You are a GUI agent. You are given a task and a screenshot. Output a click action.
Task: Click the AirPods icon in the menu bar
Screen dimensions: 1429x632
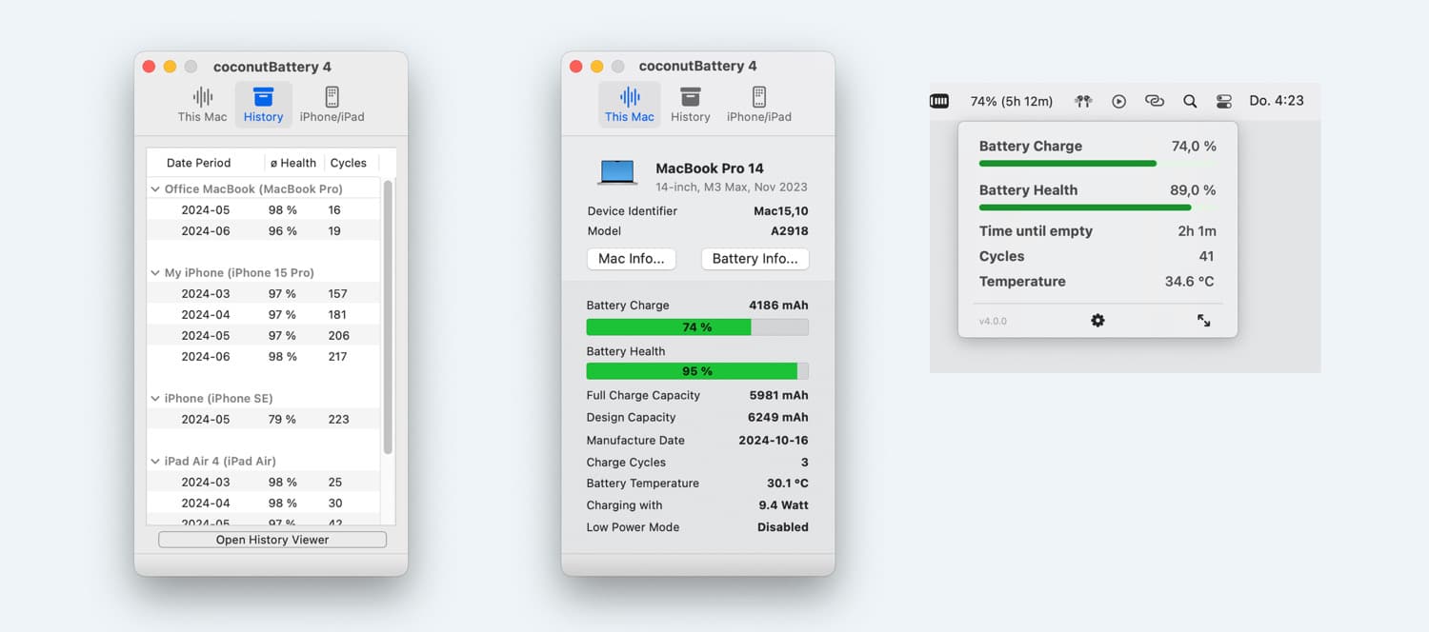pos(1083,101)
